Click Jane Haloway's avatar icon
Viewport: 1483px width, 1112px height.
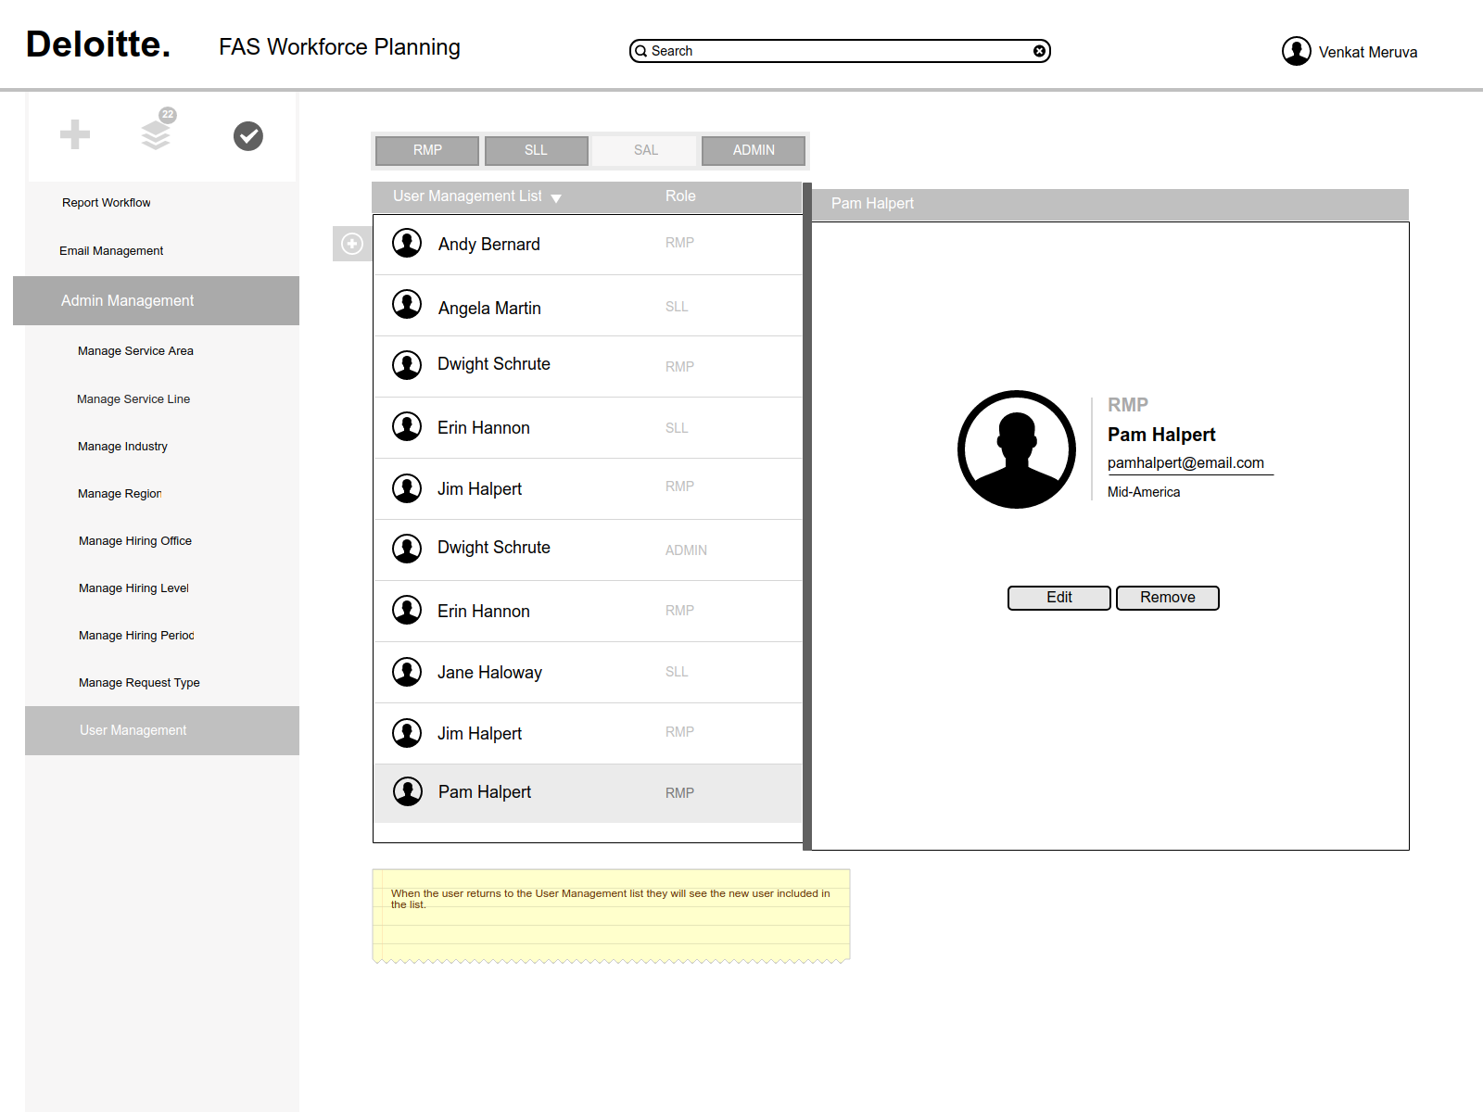click(407, 672)
